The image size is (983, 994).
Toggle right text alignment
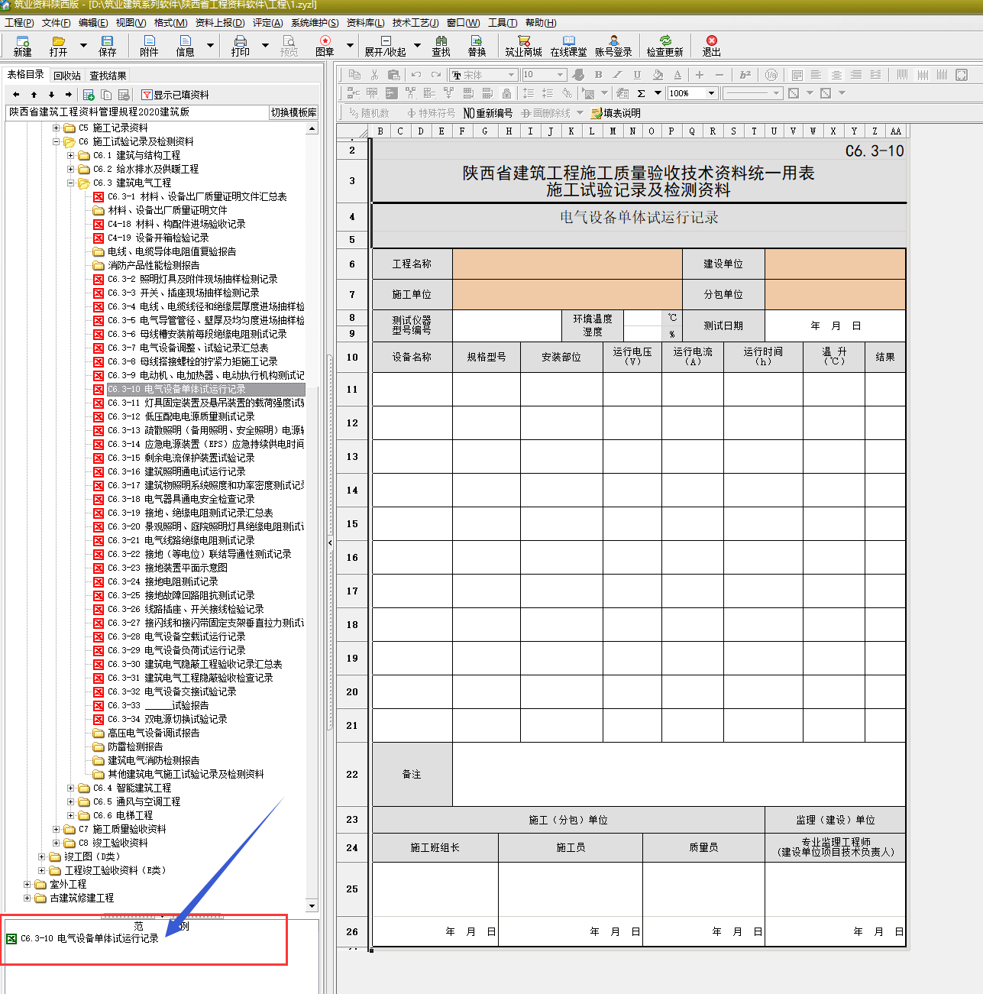coord(856,75)
